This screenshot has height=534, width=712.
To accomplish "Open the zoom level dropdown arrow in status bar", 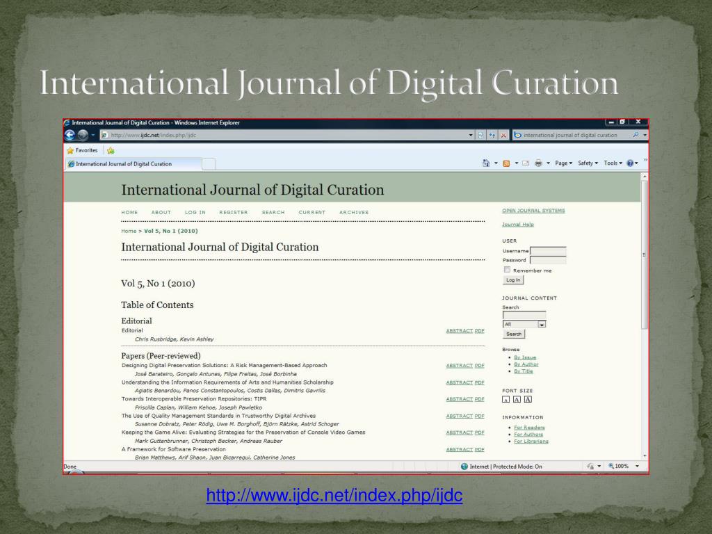I will 637,467.
